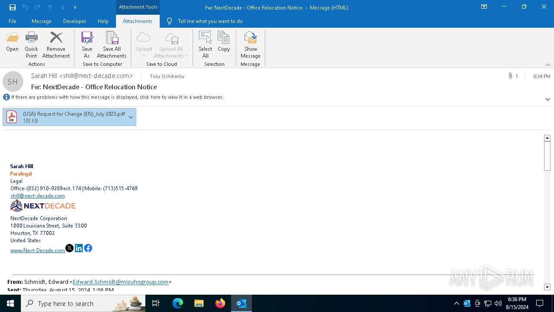Click the Task View taskbar icon
554x312 pixels.
(x=156, y=303)
